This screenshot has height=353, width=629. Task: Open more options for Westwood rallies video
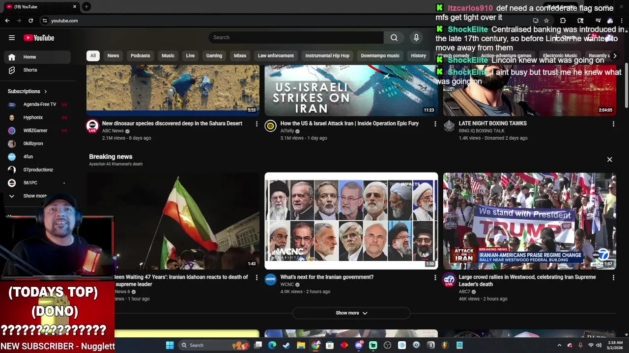(613, 277)
